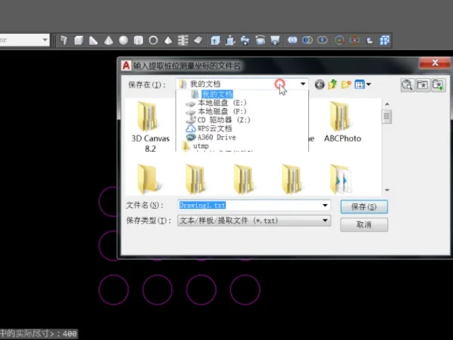The image size is (453, 340).
Task: Apply the Intersect boolean tool
Action: tap(322, 40)
